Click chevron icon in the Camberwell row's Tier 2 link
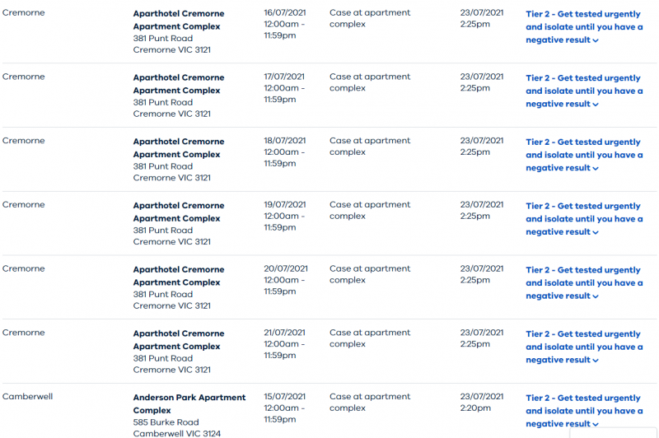The height and width of the screenshot is (438, 659). pyautogui.click(x=596, y=425)
